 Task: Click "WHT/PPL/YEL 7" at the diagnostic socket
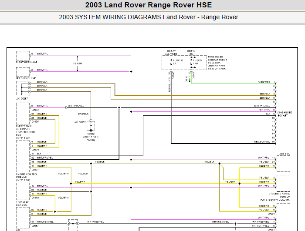pyautogui.click(x=264, y=106)
